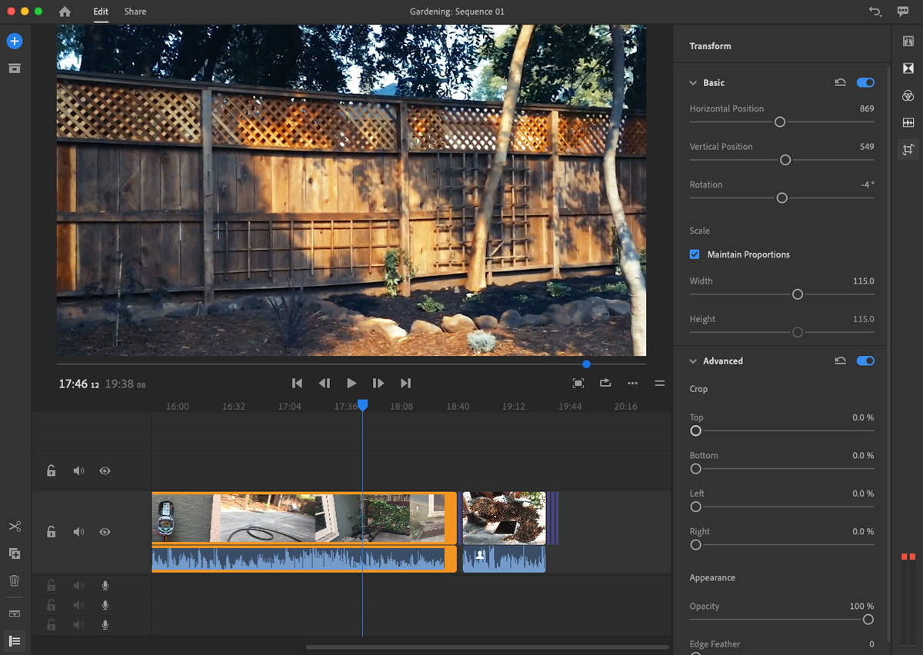Step back one frame
Image resolution: width=923 pixels, height=655 pixels.
coord(324,383)
